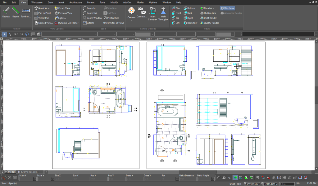Open the AddOns menu
This screenshot has width=318, height=186.
(x=127, y=2)
